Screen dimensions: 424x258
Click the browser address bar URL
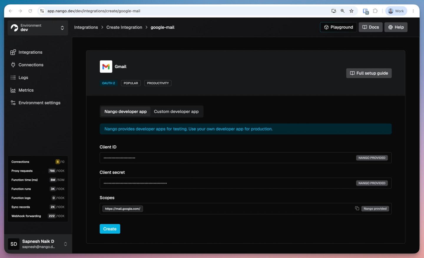[94, 11]
